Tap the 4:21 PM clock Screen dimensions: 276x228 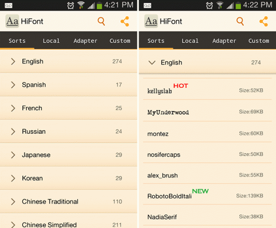(x=119, y=5)
